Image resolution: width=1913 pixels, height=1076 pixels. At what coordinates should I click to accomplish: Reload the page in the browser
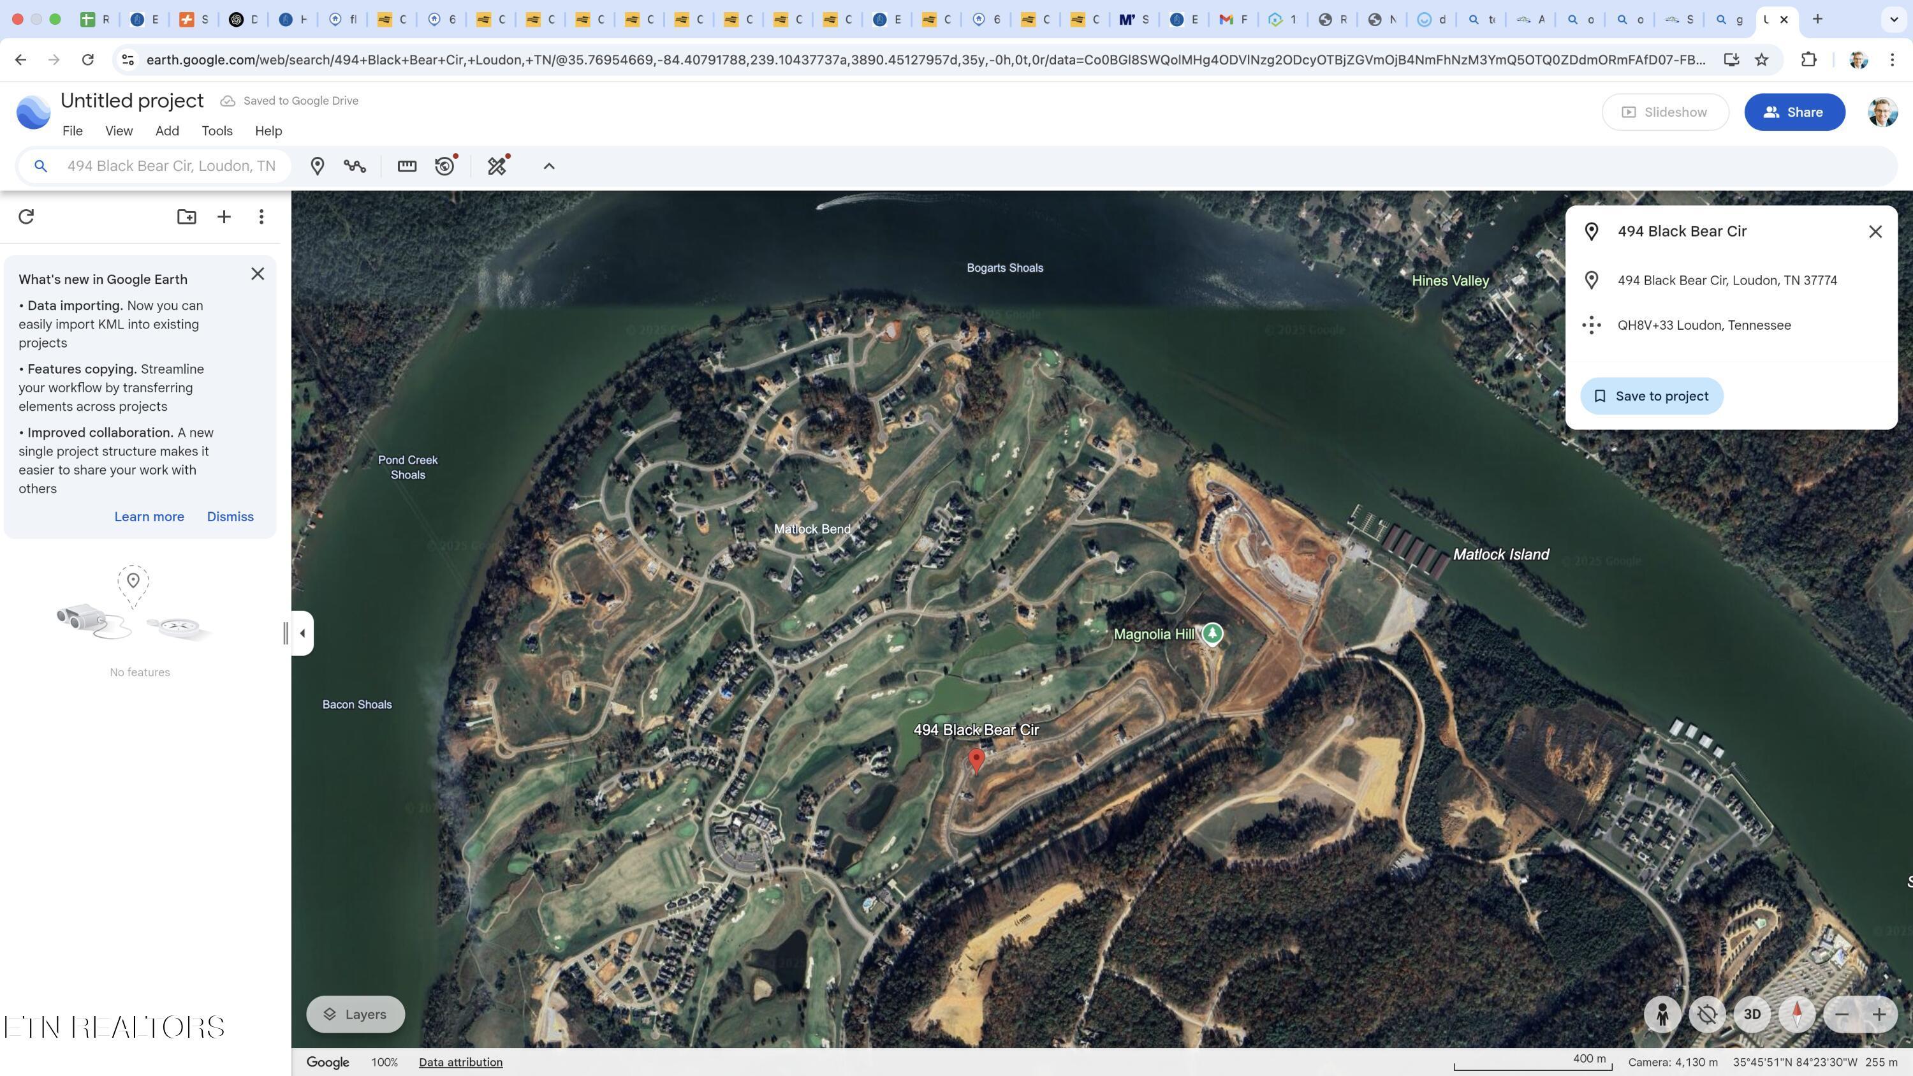point(87,59)
